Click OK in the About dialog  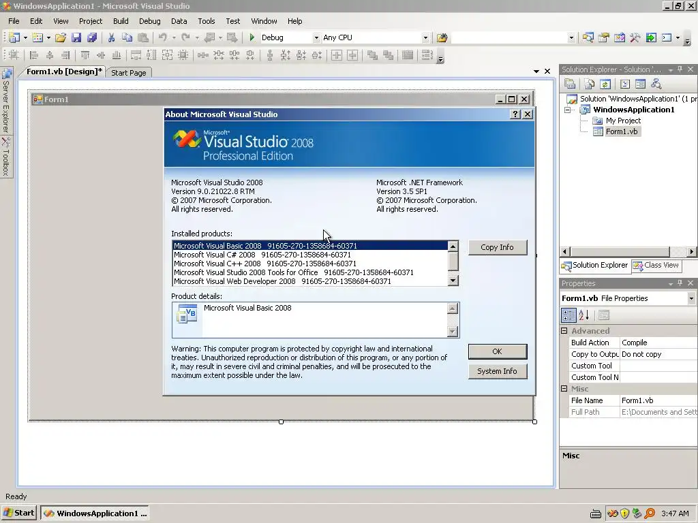[x=497, y=351]
